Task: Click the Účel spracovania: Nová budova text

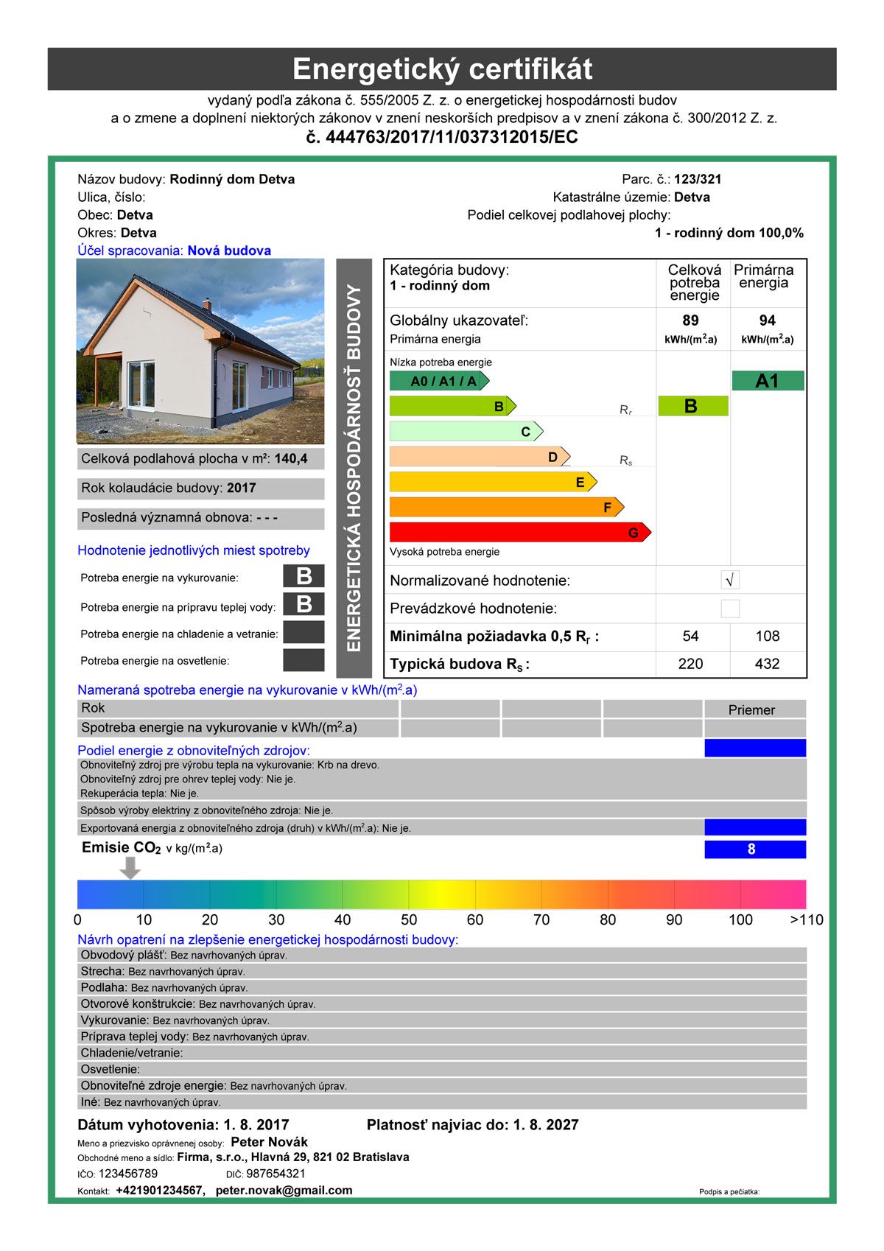Action: coord(174,250)
